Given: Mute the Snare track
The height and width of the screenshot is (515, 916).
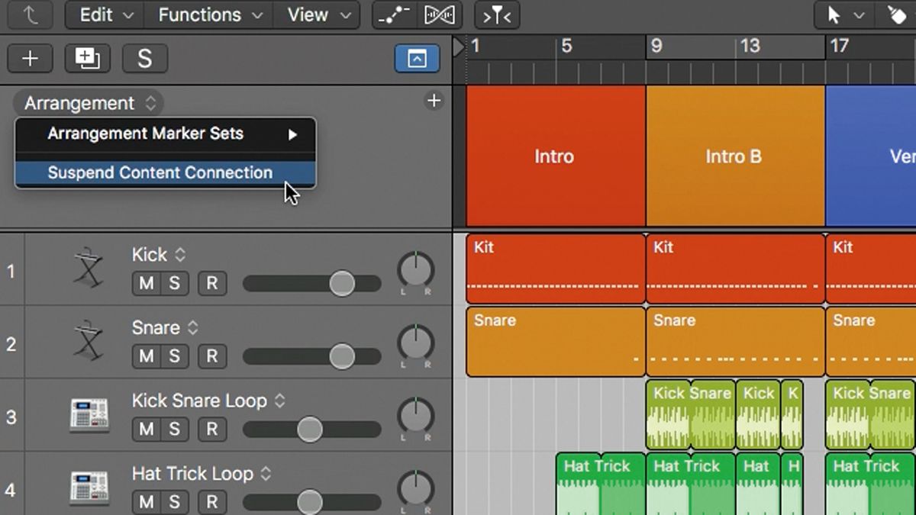Looking at the screenshot, I should coord(145,356).
